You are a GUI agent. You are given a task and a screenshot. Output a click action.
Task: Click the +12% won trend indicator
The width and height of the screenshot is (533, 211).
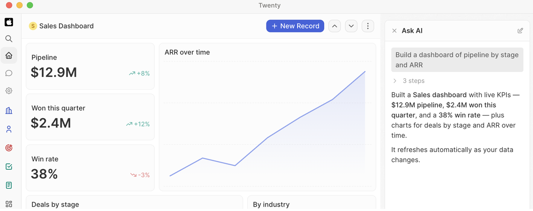(x=138, y=124)
